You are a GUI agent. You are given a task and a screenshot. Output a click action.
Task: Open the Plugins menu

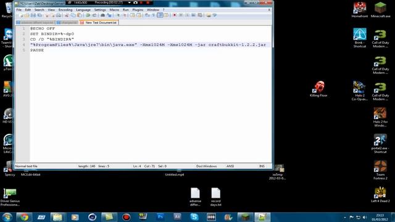(x=138, y=10)
